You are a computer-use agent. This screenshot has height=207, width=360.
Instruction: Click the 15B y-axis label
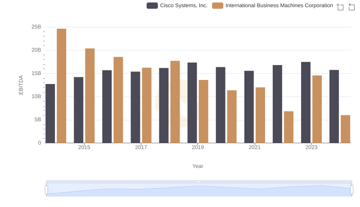36,73
